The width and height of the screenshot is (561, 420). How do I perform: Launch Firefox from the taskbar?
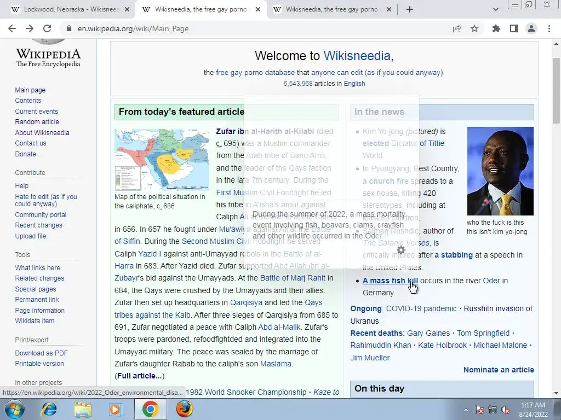[184, 410]
